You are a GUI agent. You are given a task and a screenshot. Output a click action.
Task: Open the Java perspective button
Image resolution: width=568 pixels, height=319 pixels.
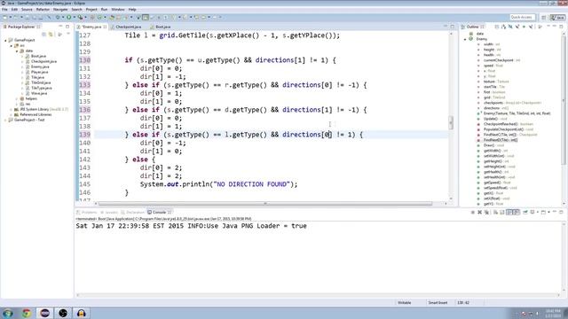(558, 17)
